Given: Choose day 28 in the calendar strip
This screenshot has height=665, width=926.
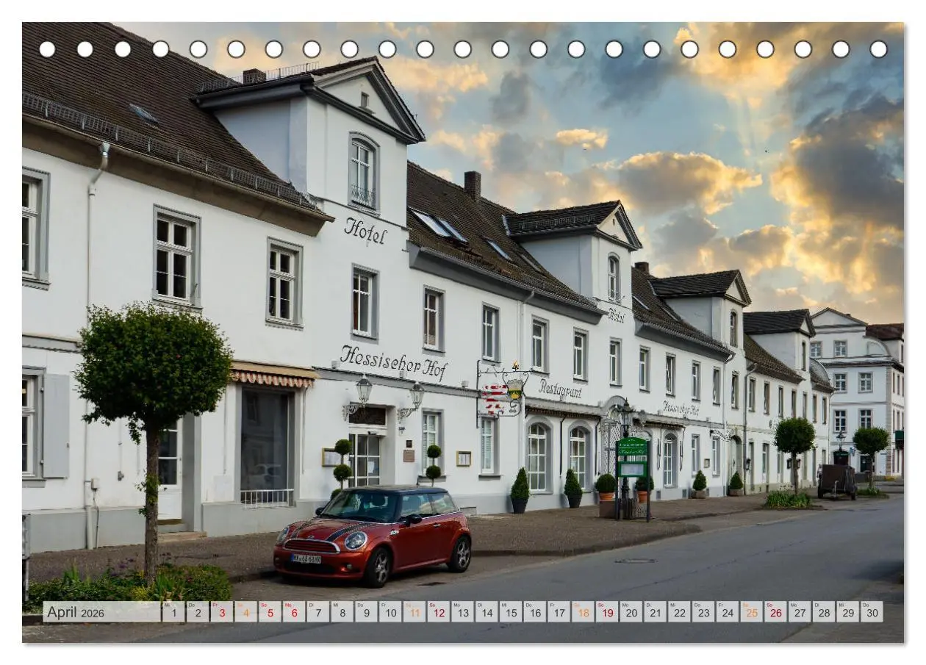Looking at the screenshot, I should pos(824,612).
